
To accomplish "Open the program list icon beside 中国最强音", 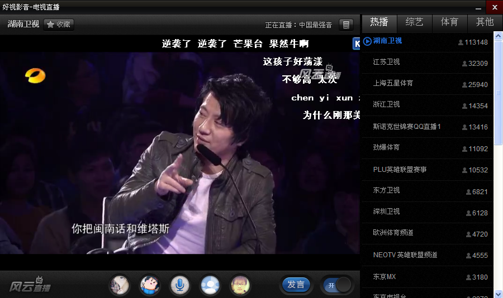I will click(347, 25).
